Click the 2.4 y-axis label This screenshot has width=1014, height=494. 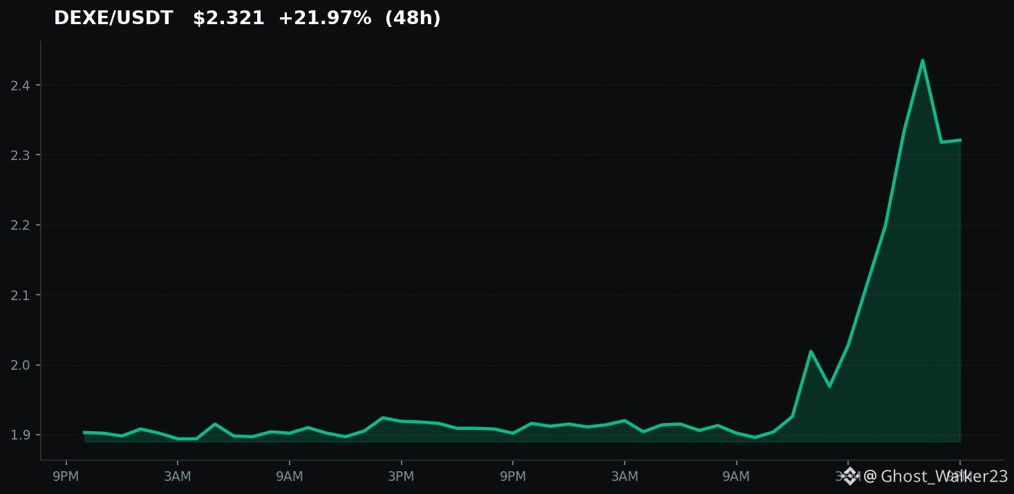point(21,86)
